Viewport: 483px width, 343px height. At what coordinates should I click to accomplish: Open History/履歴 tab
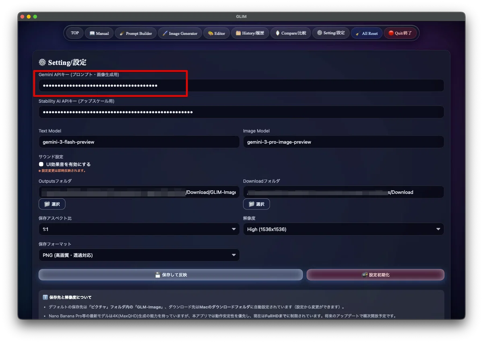[x=250, y=33]
